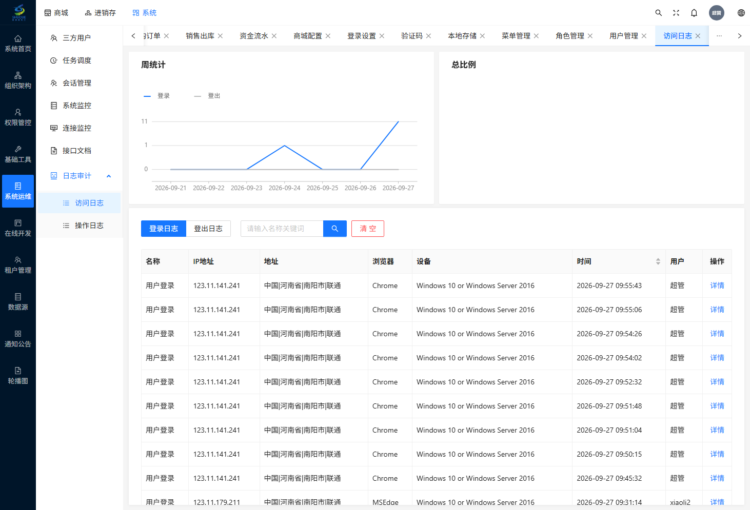Select 系统运维 sidebar section
The width and height of the screenshot is (750, 510).
point(18,191)
